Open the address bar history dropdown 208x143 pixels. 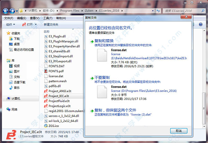[153, 11]
